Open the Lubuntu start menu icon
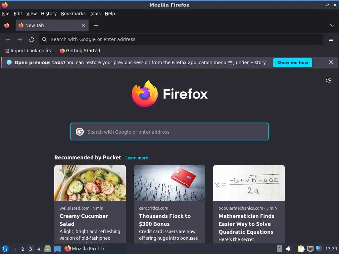Screen dimensions: 339x254 tap(5, 249)
